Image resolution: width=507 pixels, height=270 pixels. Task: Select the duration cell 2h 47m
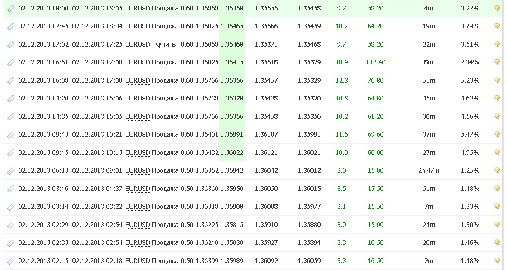click(429, 170)
